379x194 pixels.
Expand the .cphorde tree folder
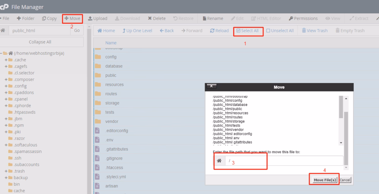coord(6,106)
